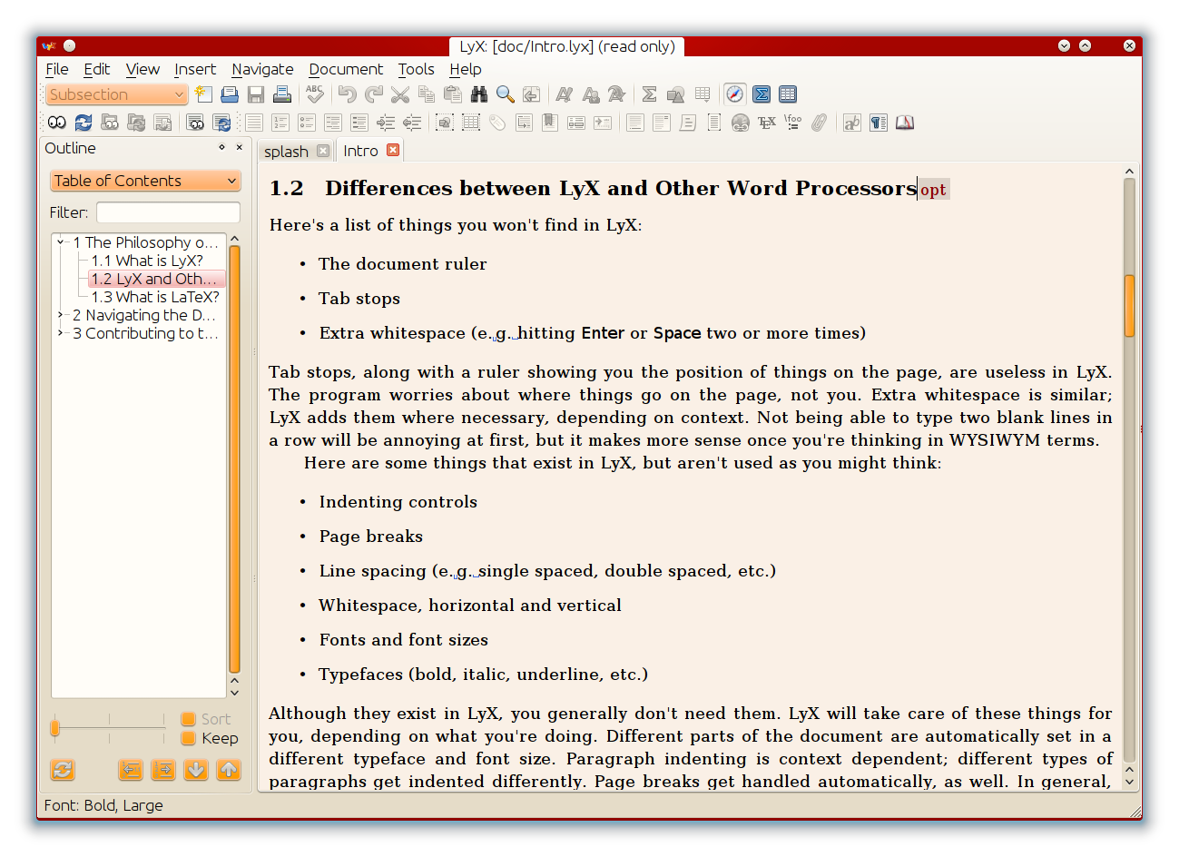Update the view with the blue refresh arrows
Image resolution: width=1179 pixels, height=857 pixels.
click(x=84, y=123)
